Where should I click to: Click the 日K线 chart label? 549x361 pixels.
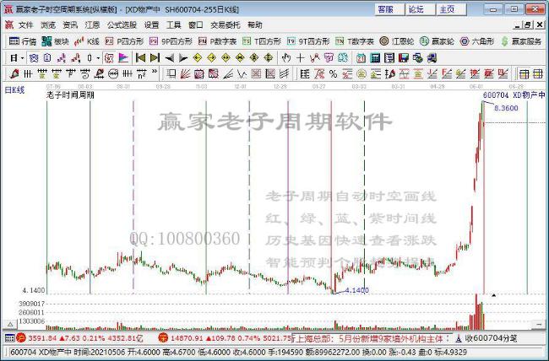point(14,90)
